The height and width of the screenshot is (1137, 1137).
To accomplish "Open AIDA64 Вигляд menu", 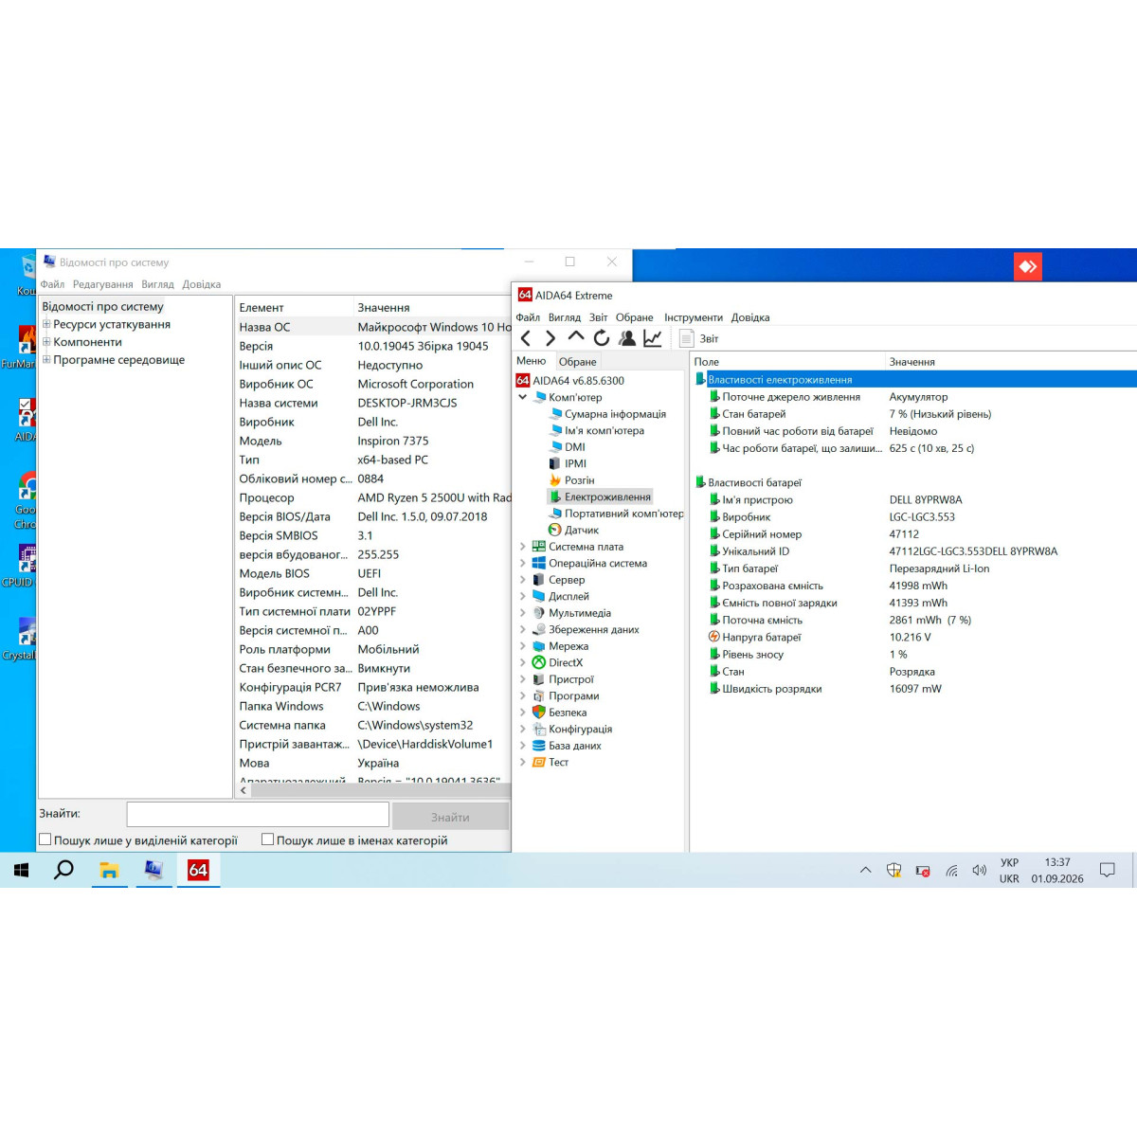I will click(x=565, y=317).
